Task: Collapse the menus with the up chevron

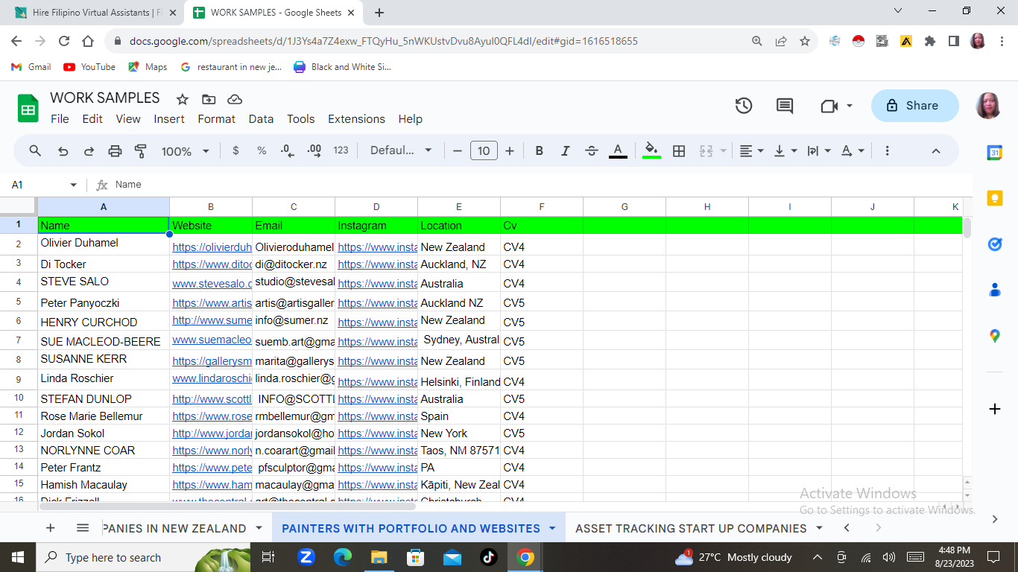Action: point(936,150)
